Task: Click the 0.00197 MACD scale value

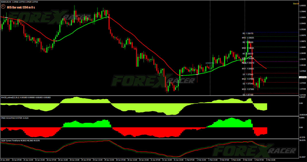Action: pos(303,97)
